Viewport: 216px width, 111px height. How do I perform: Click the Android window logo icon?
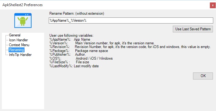point(23,20)
